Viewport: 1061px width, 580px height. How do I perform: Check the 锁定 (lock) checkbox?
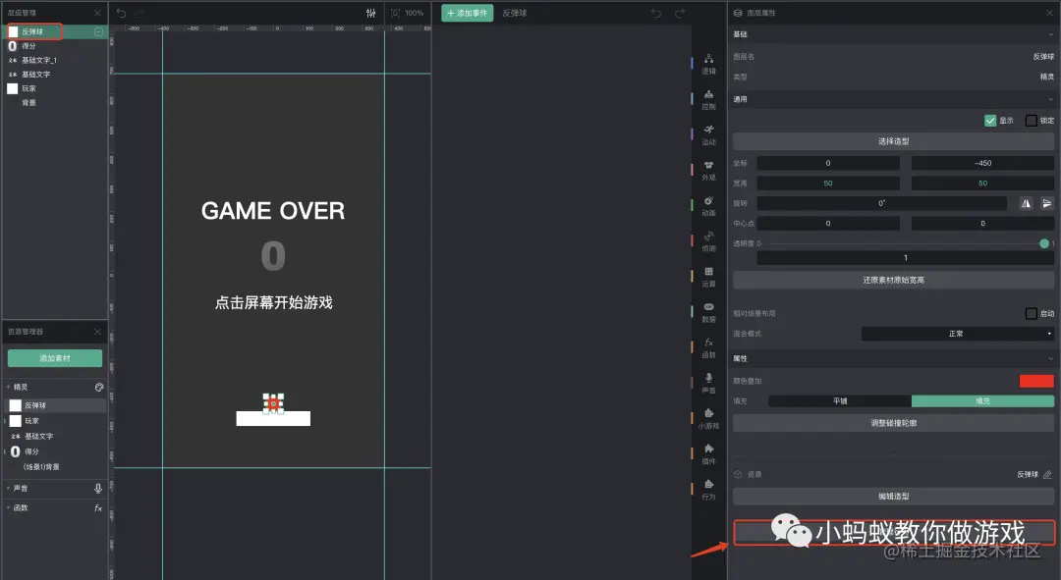pyautogui.click(x=1032, y=121)
